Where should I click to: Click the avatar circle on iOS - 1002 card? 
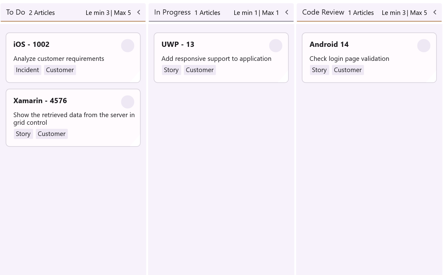point(127,46)
